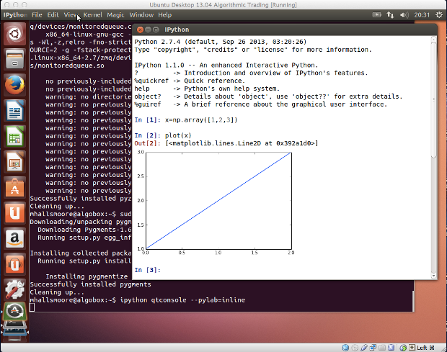This screenshot has width=447, height=352.
Task: Close the IPython console window
Action: coord(140,30)
